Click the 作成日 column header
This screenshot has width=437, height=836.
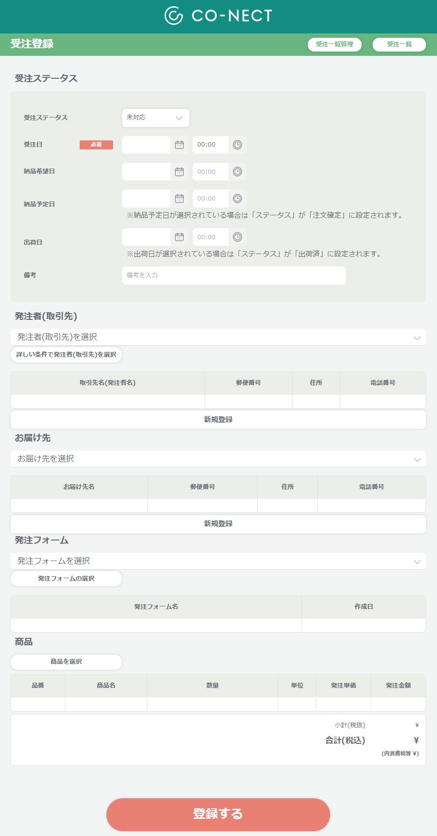(364, 607)
